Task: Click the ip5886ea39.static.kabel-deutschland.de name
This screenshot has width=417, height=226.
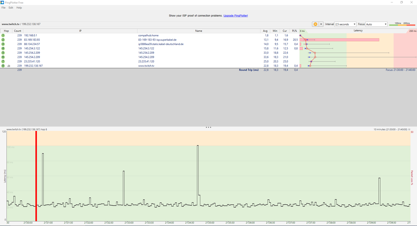Action: 161,44
